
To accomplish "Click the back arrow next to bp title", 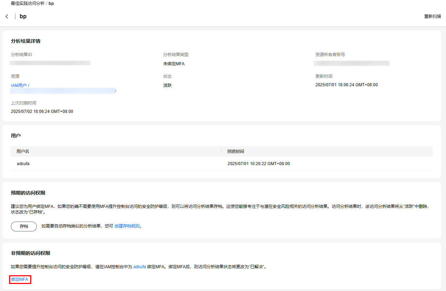I will click(x=7, y=16).
